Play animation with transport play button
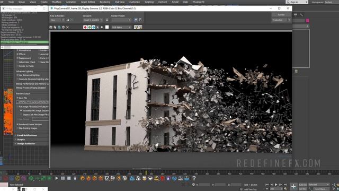 pyautogui.click(x=276, y=185)
